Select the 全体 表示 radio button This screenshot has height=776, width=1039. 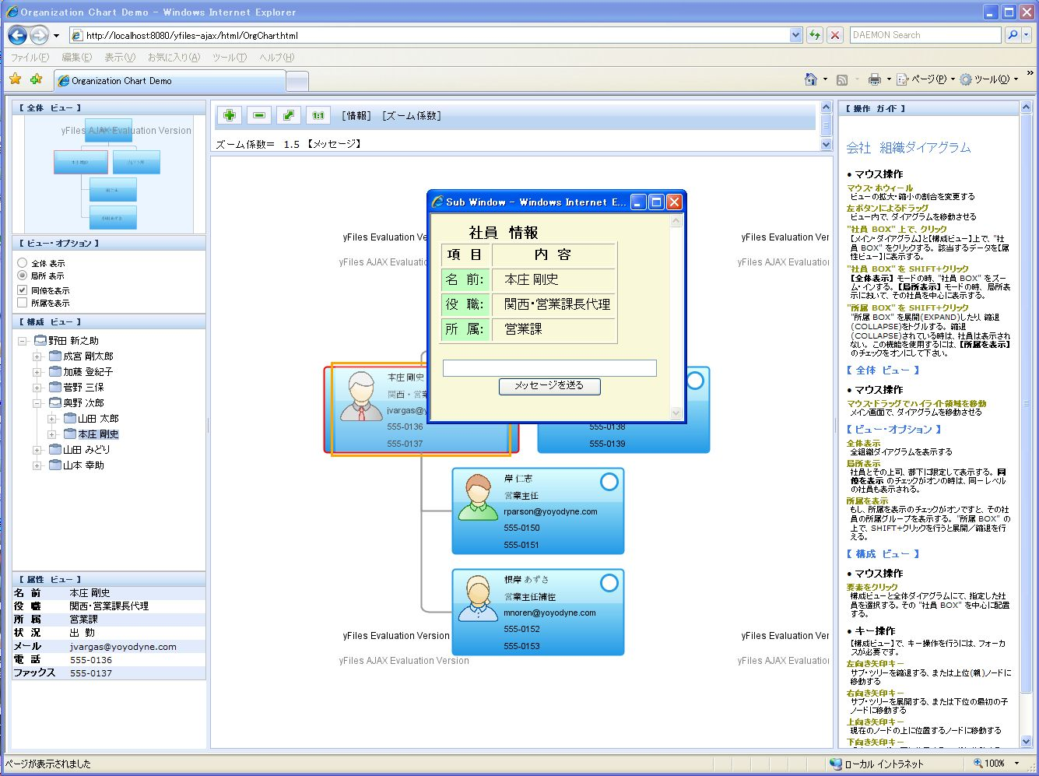coord(23,263)
